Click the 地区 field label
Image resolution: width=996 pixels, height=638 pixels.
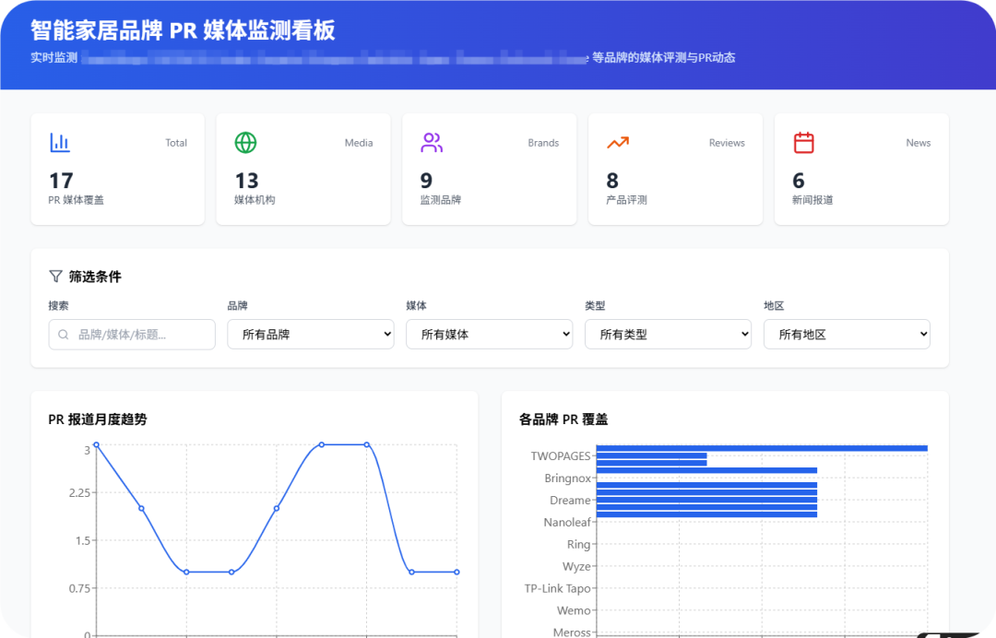[x=774, y=306]
